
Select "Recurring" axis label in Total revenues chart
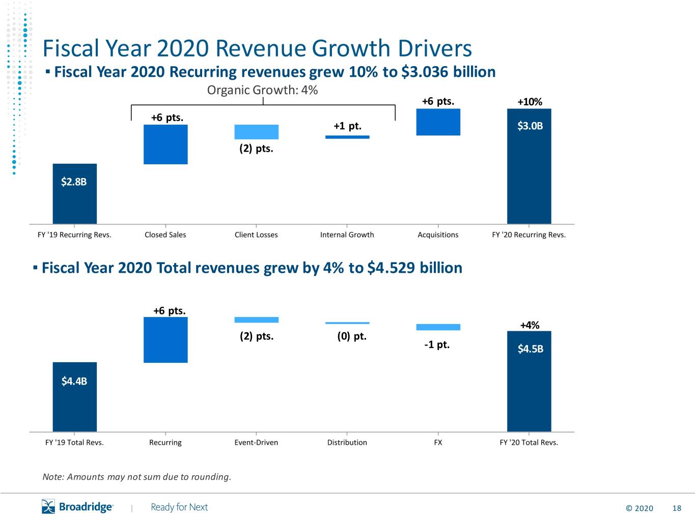165,443
